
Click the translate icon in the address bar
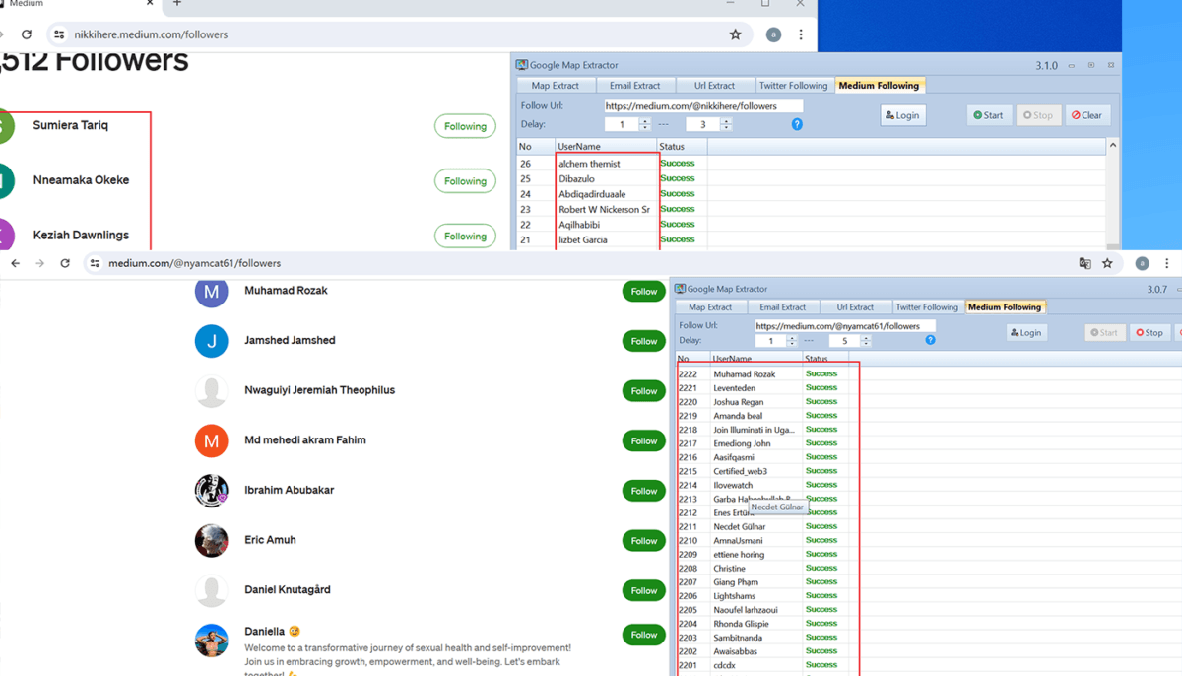(1084, 263)
